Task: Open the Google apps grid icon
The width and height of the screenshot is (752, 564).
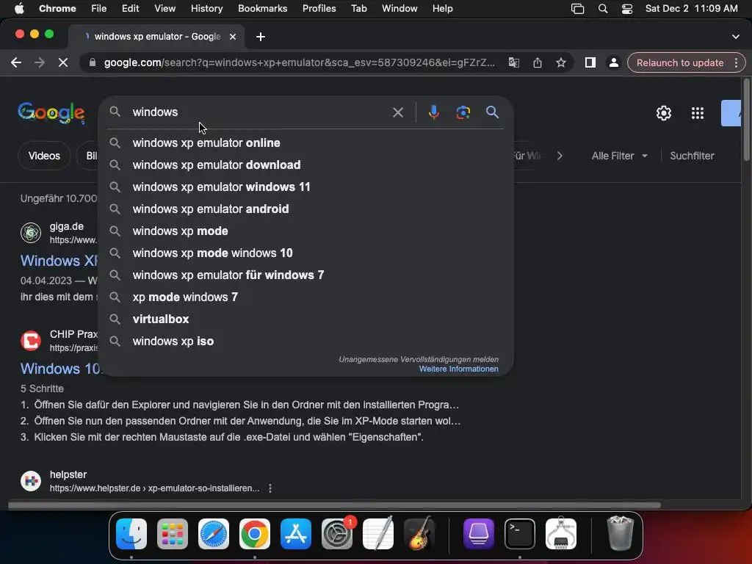Action: pos(698,113)
